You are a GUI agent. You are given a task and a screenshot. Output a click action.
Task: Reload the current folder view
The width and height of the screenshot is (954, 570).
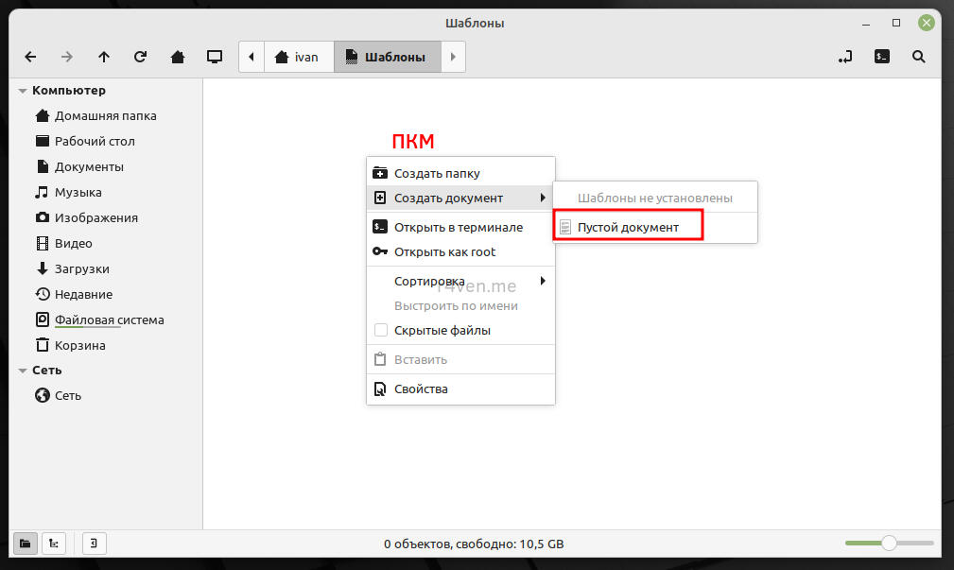click(140, 57)
